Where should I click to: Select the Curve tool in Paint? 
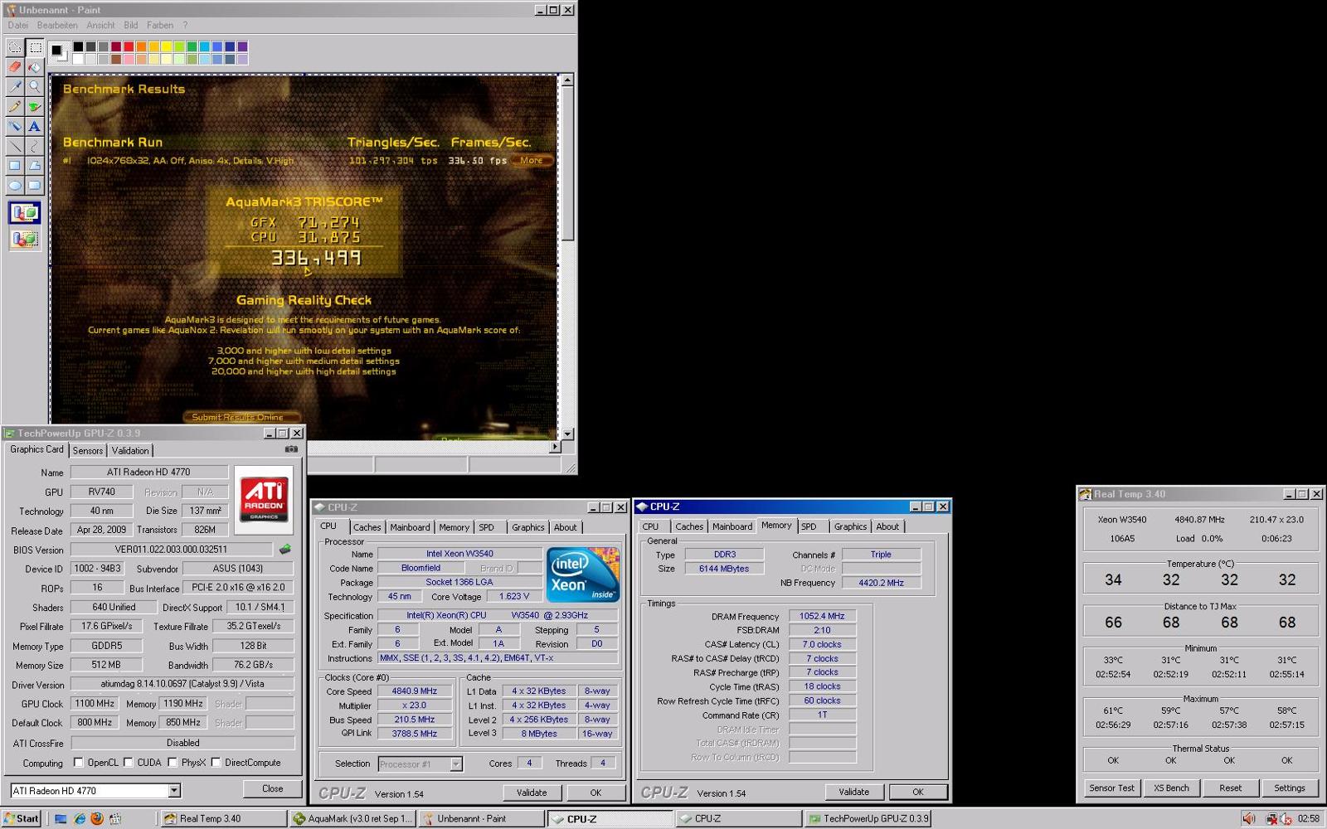tap(35, 146)
